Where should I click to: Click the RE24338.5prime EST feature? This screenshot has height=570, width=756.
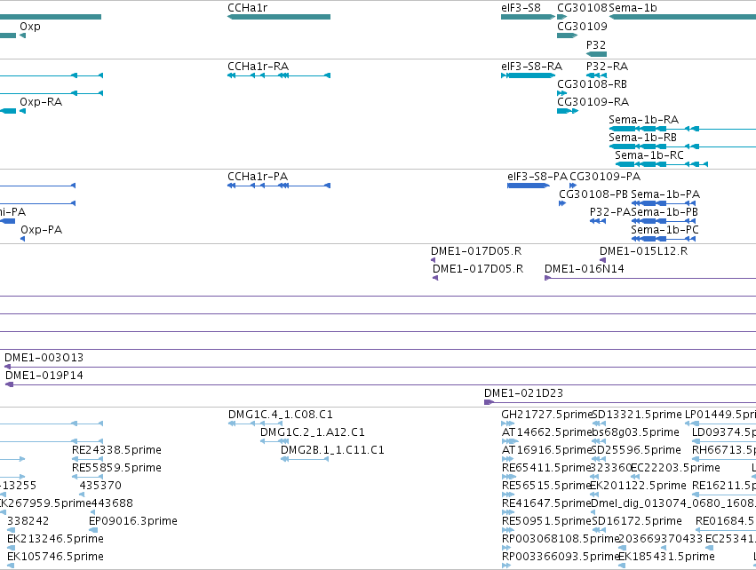tap(87, 459)
